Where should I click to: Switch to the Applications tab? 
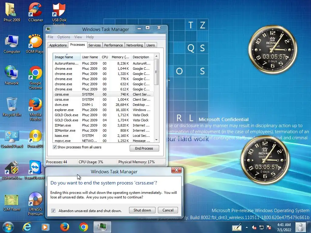click(58, 45)
